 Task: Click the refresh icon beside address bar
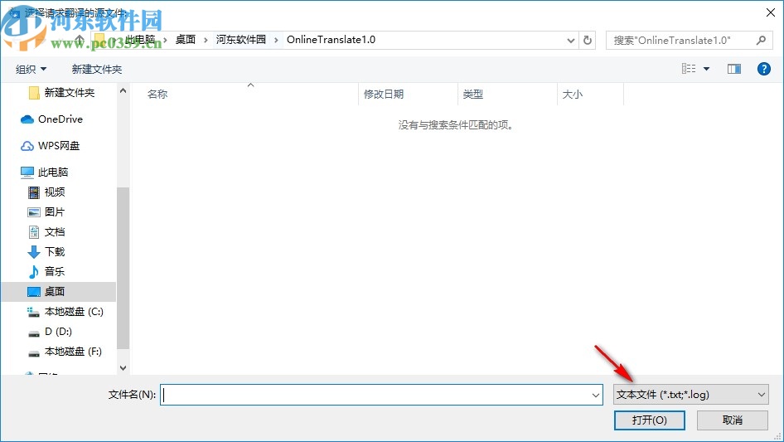click(588, 40)
